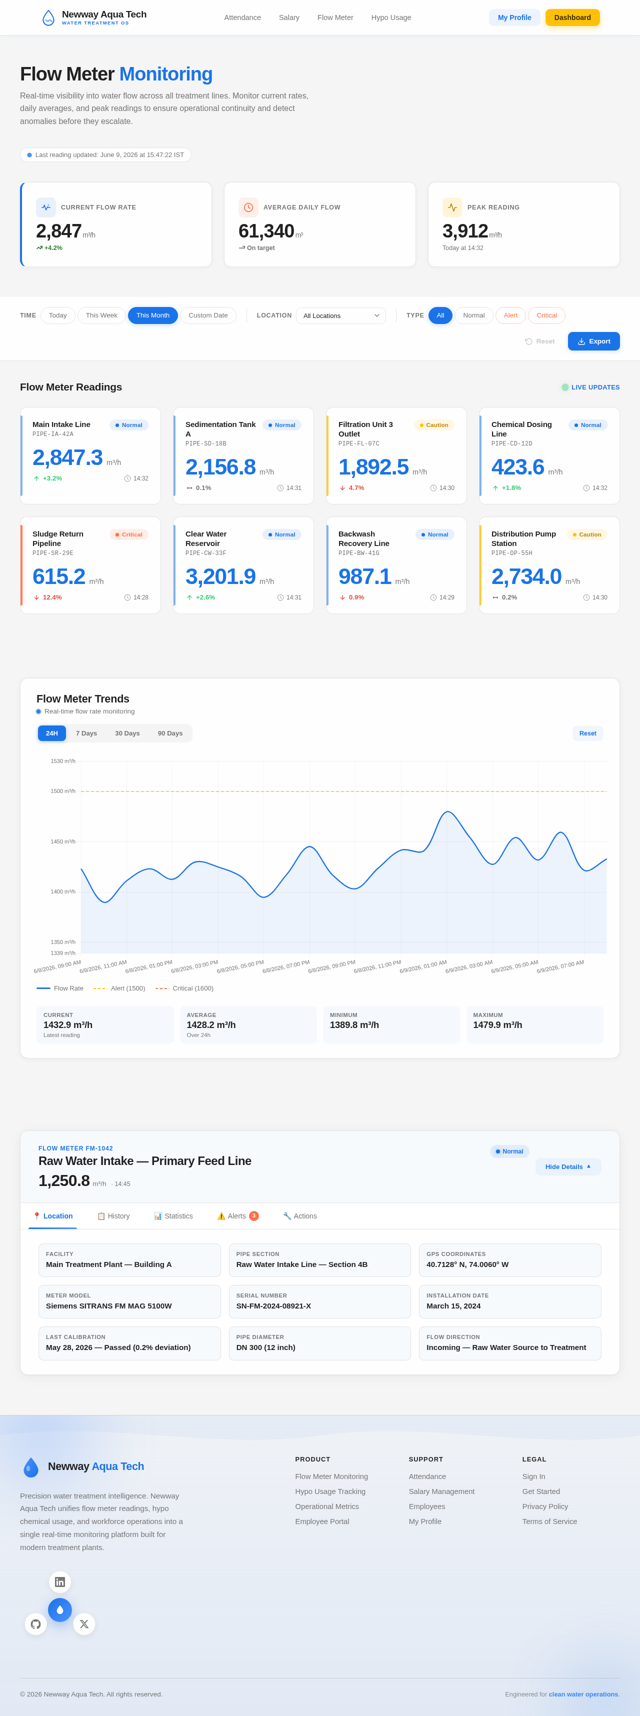Open the Dashboard button

pyautogui.click(x=572, y=17)
